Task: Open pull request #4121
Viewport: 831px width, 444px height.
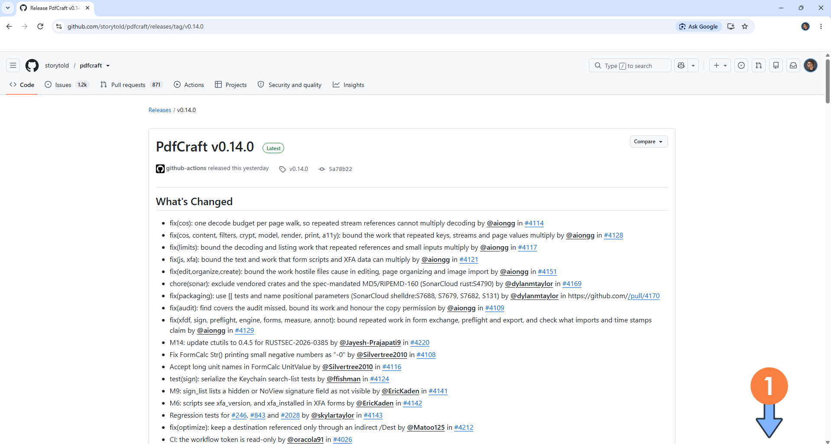Action: coord(469,260)
